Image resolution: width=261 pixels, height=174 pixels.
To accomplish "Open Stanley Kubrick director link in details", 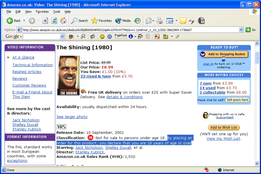I will [90, 152].
